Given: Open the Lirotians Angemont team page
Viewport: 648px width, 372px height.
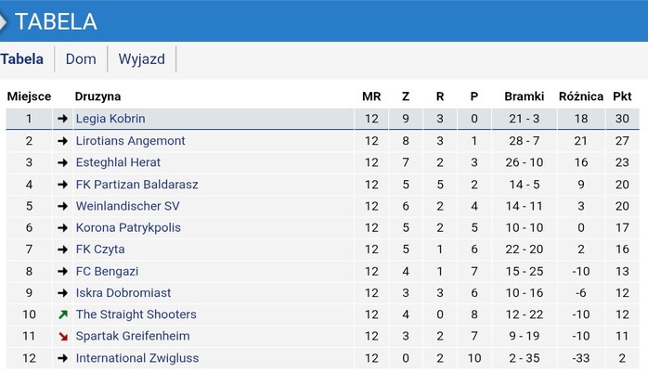Looking at the screenshot, I should click(x=130, y=141).
